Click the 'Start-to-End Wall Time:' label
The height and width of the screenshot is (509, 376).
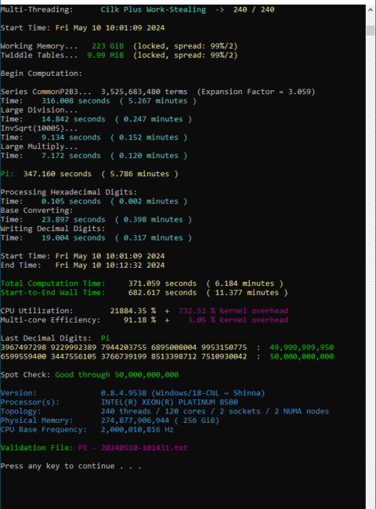click(x=52, y=293)
